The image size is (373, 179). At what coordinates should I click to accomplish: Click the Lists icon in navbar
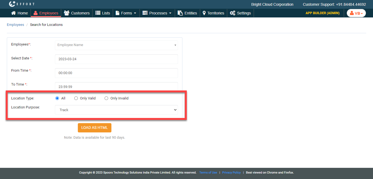98,13
